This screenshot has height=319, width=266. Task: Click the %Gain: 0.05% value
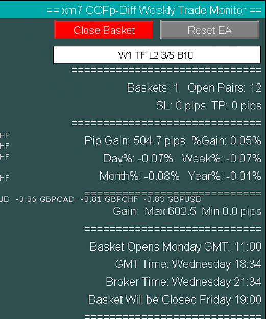(227, 141)
